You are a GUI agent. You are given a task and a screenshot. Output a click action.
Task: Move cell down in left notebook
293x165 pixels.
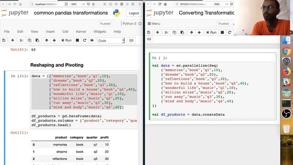pos(54,40)
